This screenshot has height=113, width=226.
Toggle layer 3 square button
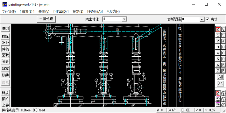pos(218,47)
